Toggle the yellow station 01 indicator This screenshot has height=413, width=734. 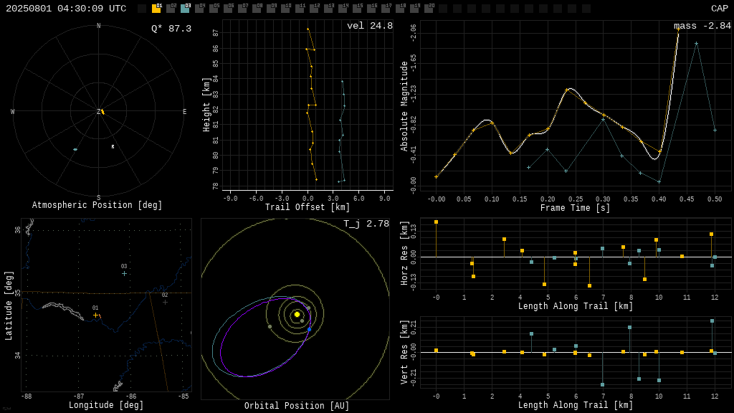(156, 9)
